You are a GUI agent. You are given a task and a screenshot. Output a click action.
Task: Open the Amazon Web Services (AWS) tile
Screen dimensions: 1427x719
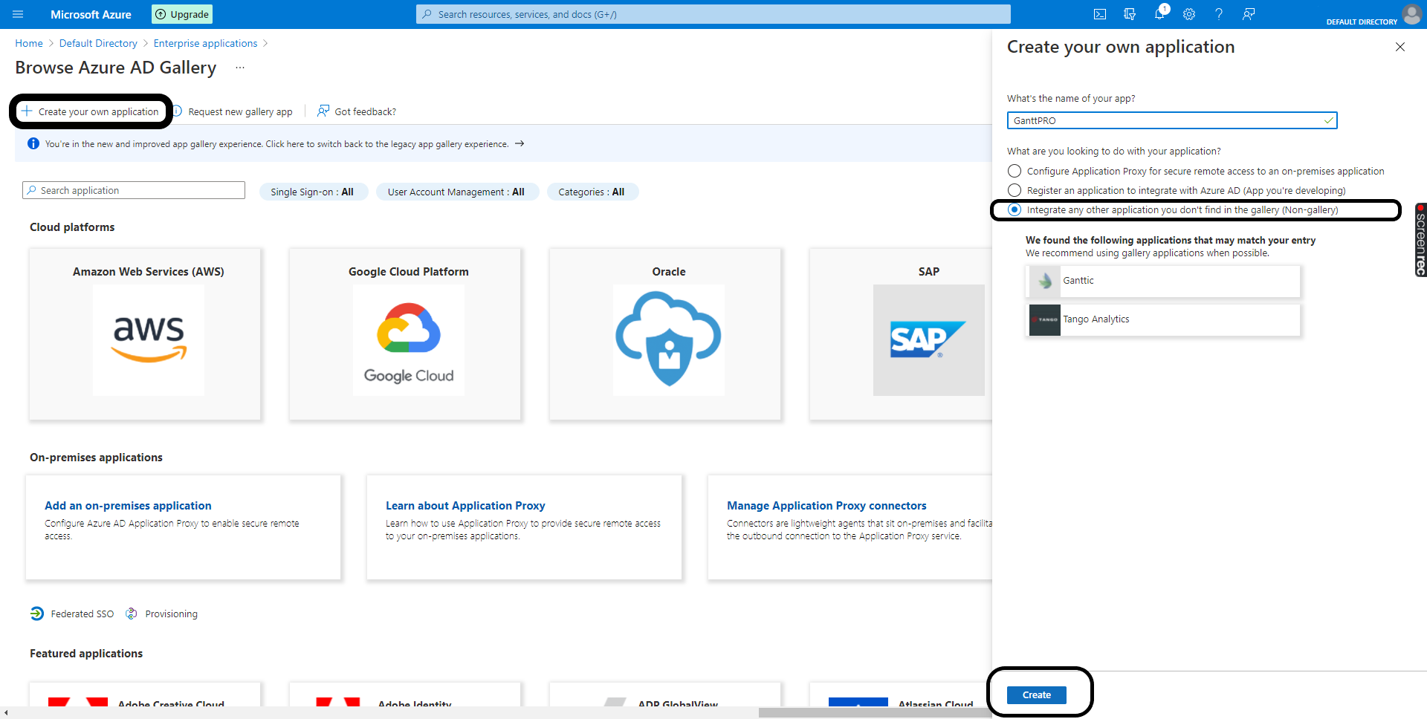[145, 334]
